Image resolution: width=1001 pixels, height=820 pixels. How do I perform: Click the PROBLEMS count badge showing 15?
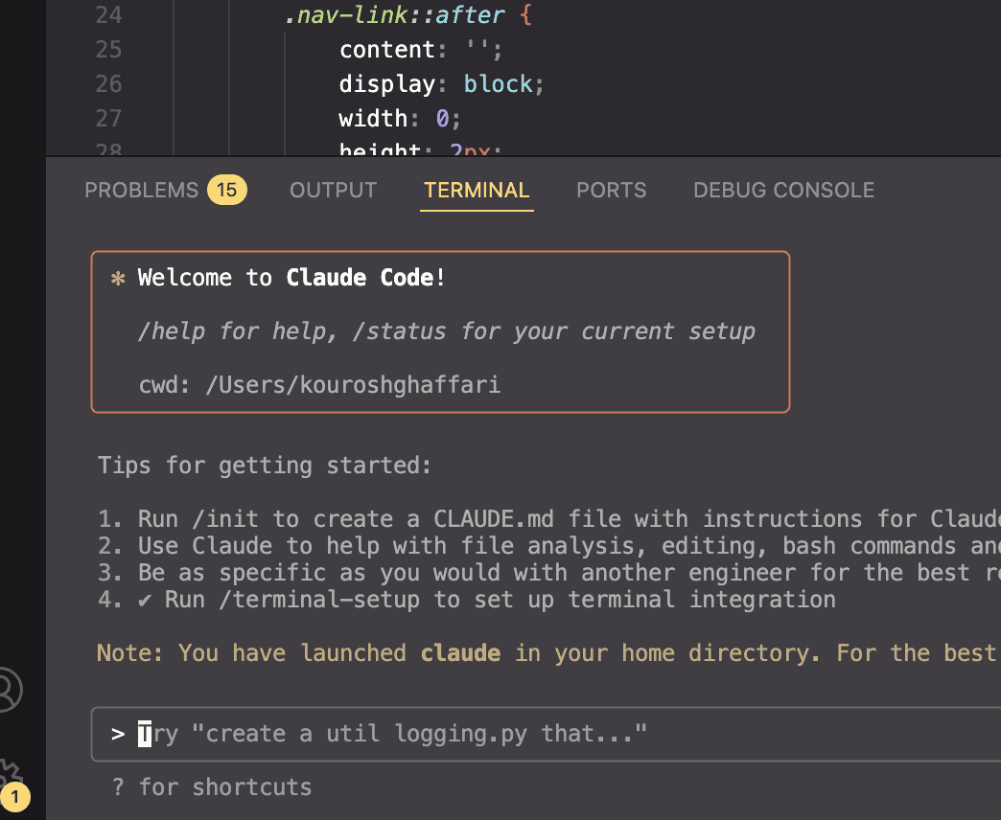[226, 190]
